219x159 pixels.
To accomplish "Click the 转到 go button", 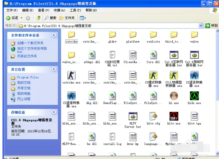I will tap(211, 26).
